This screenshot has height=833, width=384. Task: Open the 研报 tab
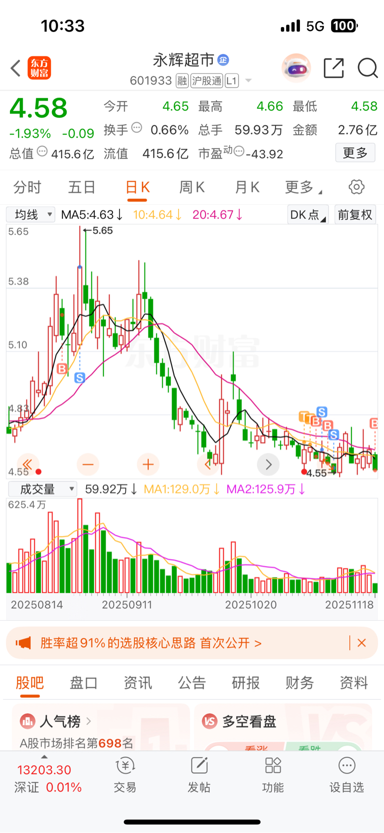tap(245, 683)
